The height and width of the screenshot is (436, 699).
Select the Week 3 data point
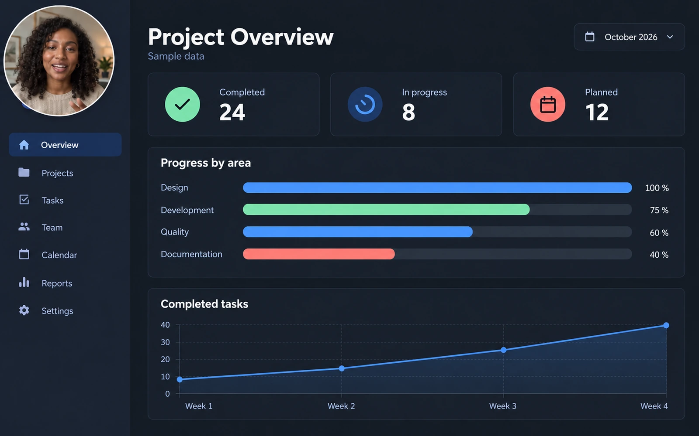point(504,350)
